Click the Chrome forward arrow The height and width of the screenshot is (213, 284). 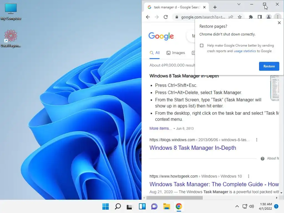(157, 17)
